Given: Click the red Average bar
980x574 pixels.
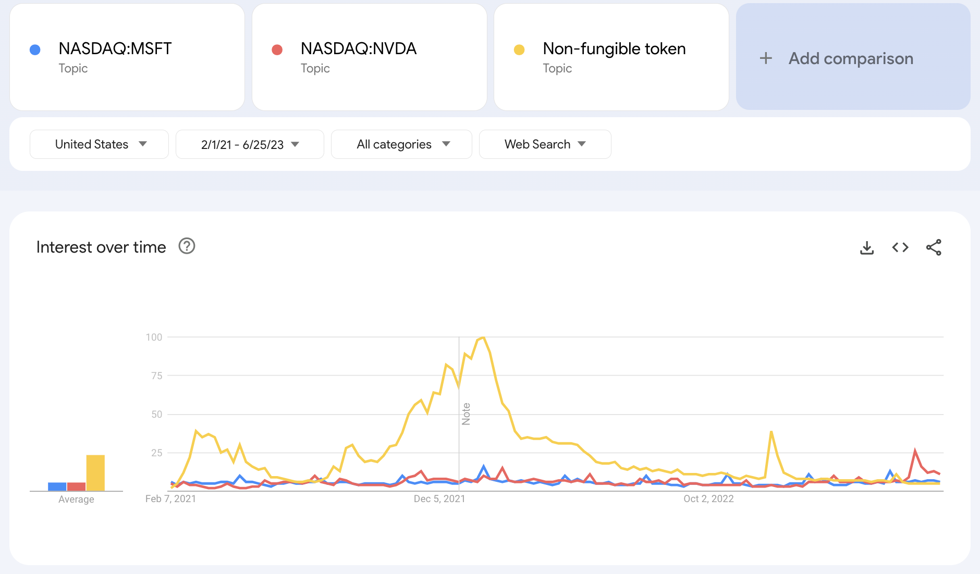Looking at the screenshot, I should coord(76,486).
